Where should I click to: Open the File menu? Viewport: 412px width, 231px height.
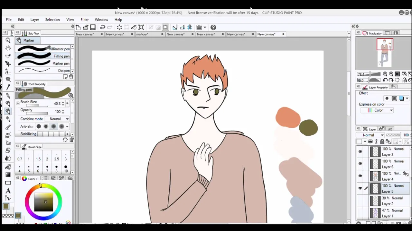point(9,20)
